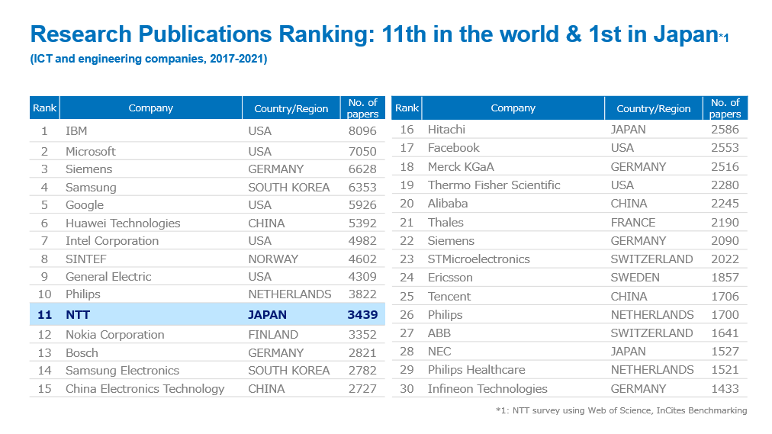This screenshot has height=434, width=772.
Task: Click paper count '1433' for Infineon
Action: point(725,389)
